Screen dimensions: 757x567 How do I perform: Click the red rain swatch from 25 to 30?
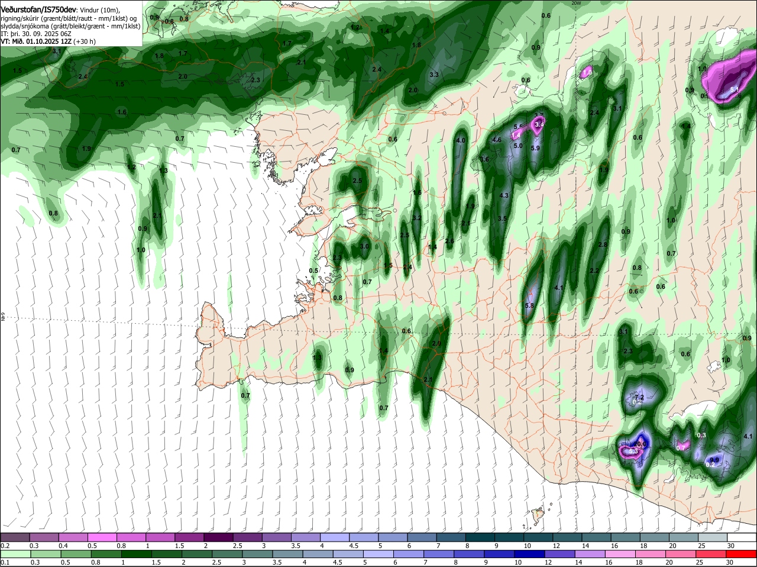coord(711,554)
